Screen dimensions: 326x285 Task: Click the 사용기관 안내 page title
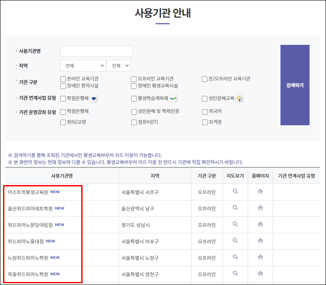pos(163,13)
